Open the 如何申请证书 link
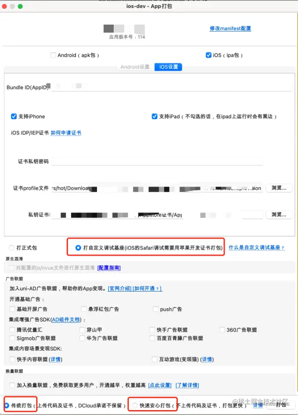Image resolution: width=298 pixels, height=415 pixels. [66, 133]
